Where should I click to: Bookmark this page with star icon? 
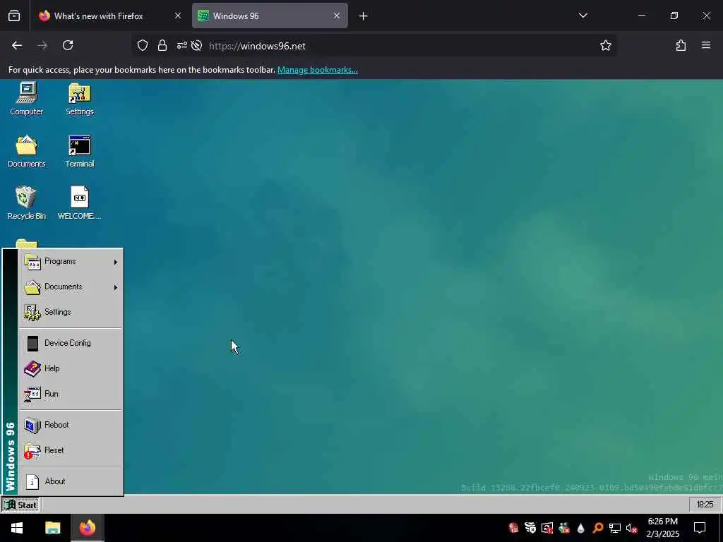605,46
